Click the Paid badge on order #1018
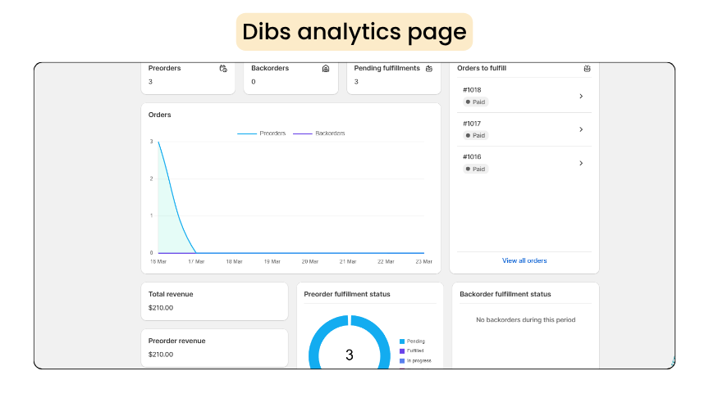The image size is (709, 398). click(x=475, y=102)
